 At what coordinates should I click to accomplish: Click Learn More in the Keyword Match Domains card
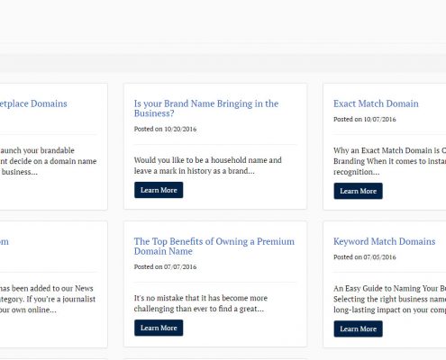coord(358,328)
